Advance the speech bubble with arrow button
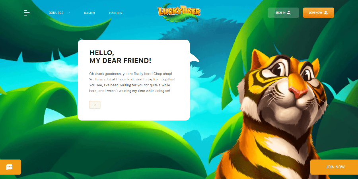This screenshot has width=358, height=179. click(x=95, y=105)
